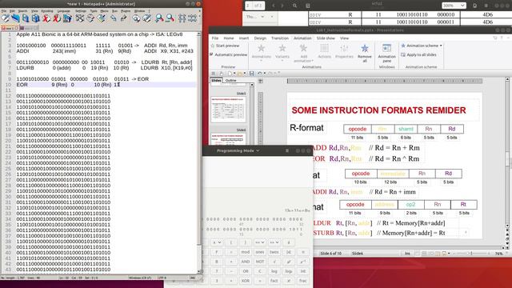Click the slide title SOME INSTRUCTION FORMATS REMIDER

point(378,110)
